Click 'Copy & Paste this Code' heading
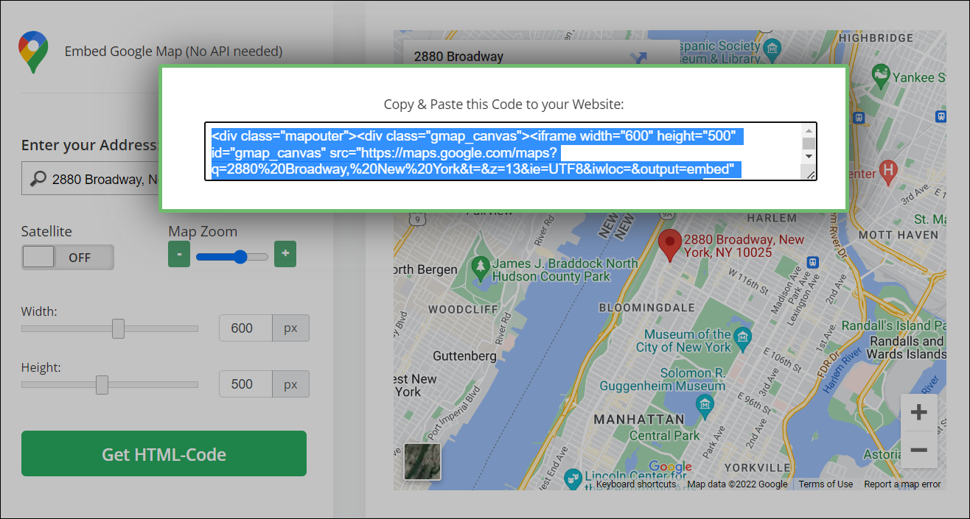The height and width of the screenshot is (519, 970). coord(503,105)
